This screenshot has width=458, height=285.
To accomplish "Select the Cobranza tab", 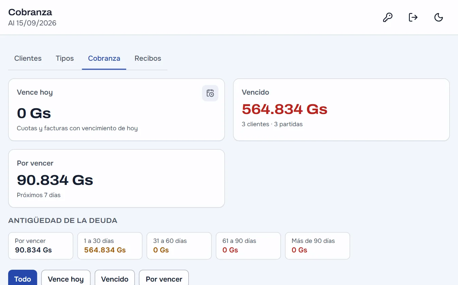I will click(104, 58).
